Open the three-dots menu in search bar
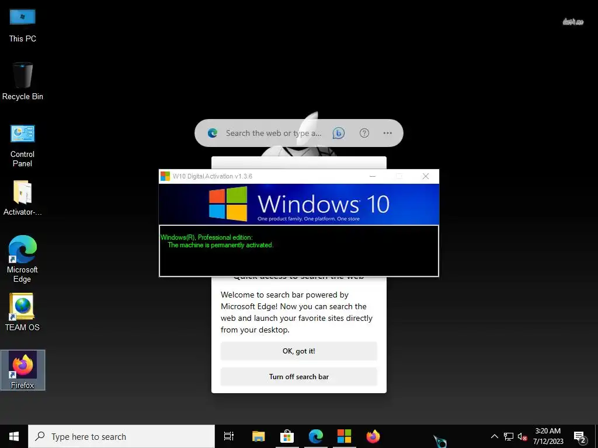Viewport: 598px width, 448px height. click(x=388, y=133)
